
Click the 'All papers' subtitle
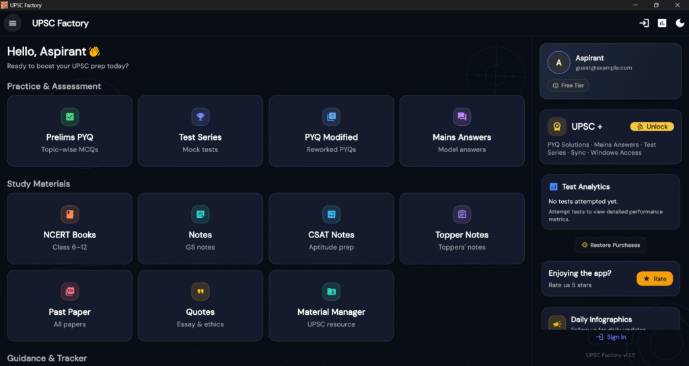[x=69, y=324]
